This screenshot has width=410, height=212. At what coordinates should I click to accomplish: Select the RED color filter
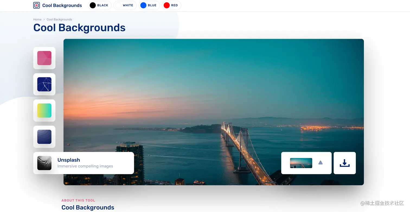[171, 5]
